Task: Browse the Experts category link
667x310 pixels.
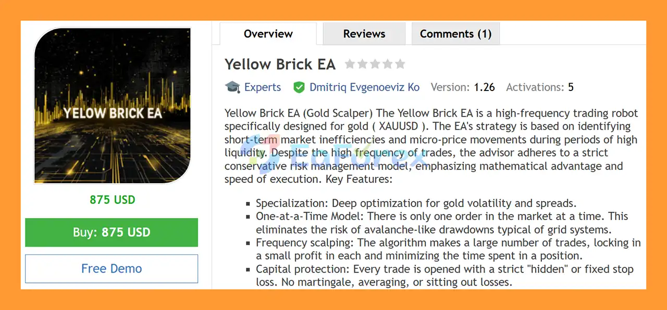Action: tap(262, 87)
